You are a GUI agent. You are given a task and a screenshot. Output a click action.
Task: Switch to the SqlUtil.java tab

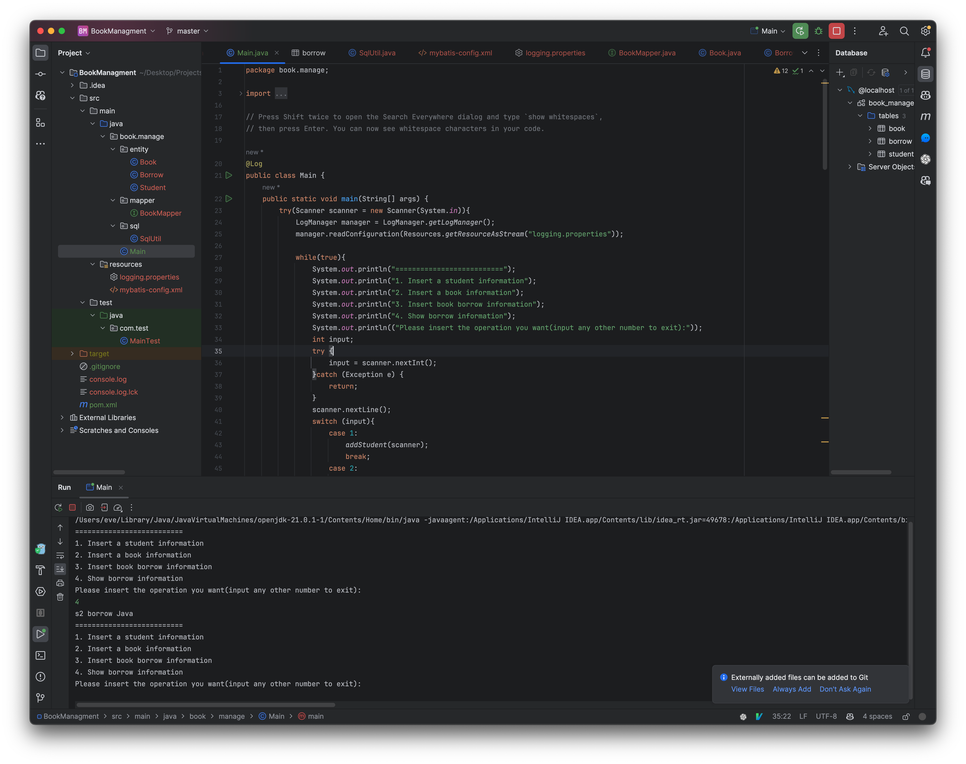[x=377, y=52]
